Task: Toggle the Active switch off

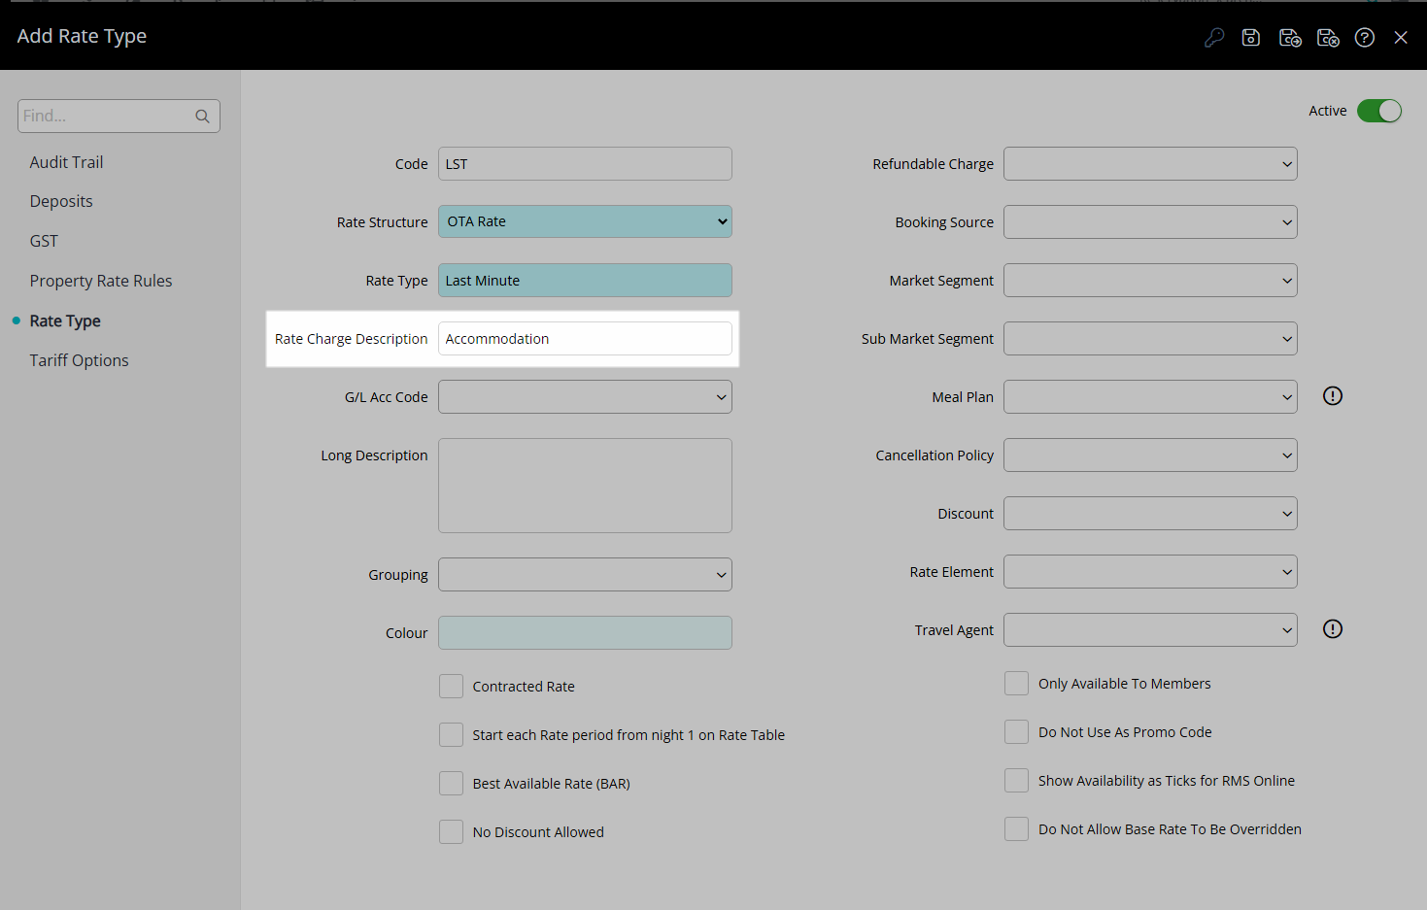Action: point(1379,111)
